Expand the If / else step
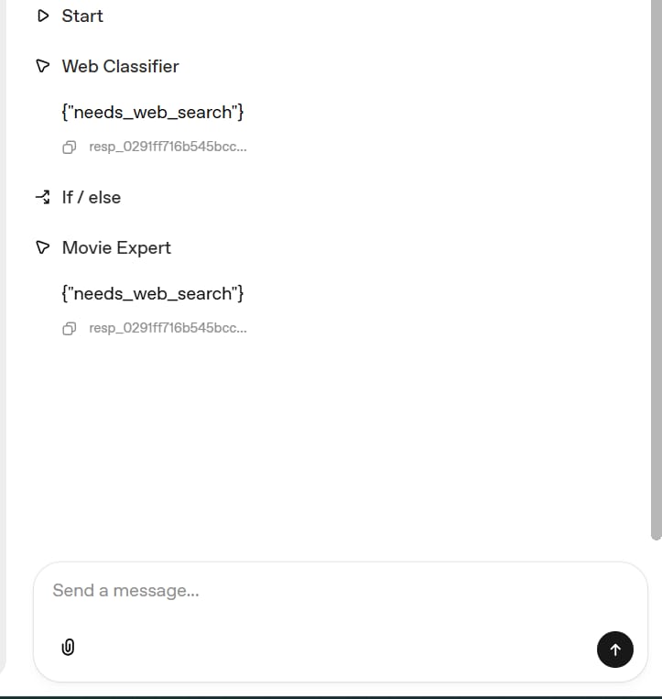 point(92,198)
